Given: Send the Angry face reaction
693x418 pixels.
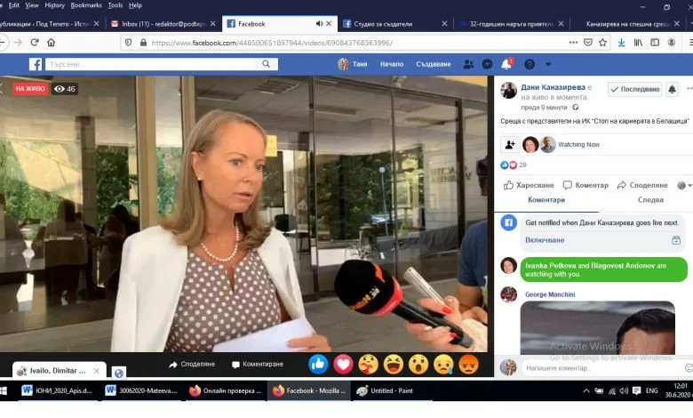Looking at the screenshot, I should coord(468,364).
